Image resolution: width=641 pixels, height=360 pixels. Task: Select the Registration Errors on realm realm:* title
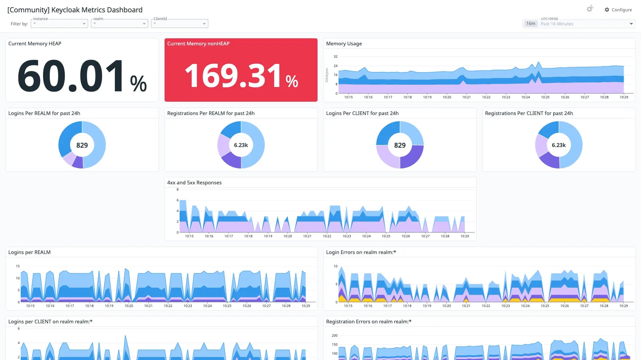tap(369, 322)
